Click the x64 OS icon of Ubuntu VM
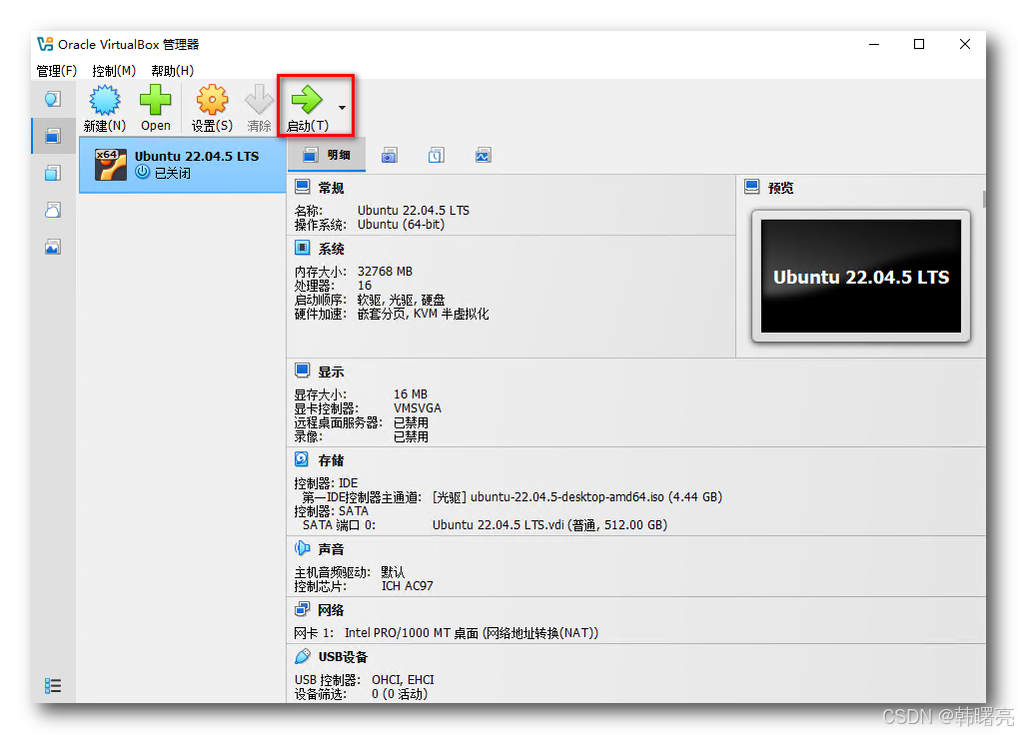 click(110, 165)
